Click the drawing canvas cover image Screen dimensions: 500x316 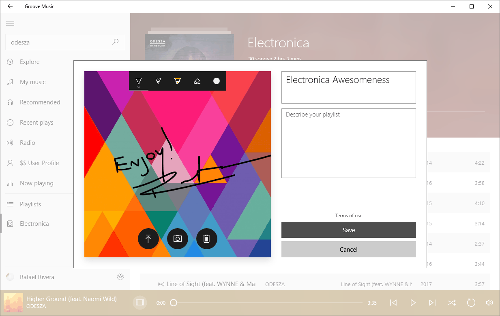click(x=178, y=164)
